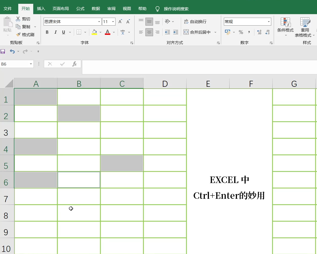
Task: Apply comma style format
Action: [x=249, y=32]
